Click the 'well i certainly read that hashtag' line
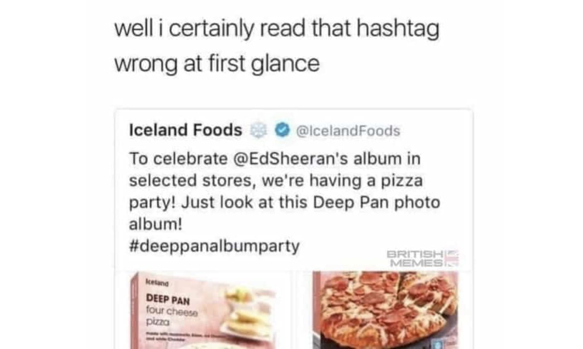Image resolution: width=583 pixels, height=349 pixels. point(277,29)
